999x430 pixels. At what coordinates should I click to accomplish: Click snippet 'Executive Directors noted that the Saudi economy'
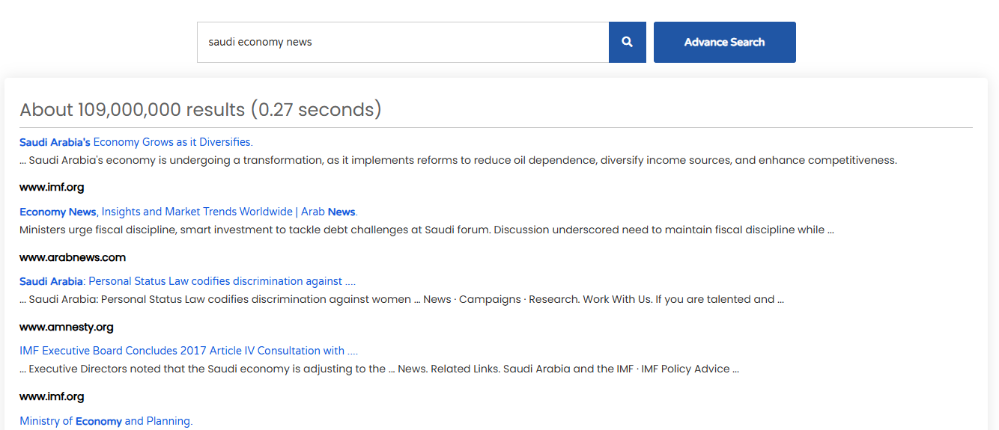pyautogui.click(x=380, y=369)
